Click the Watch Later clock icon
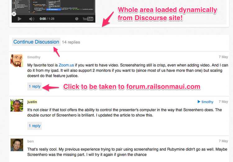The width and height of the screenshot is (233, 162). click(77, 19)
